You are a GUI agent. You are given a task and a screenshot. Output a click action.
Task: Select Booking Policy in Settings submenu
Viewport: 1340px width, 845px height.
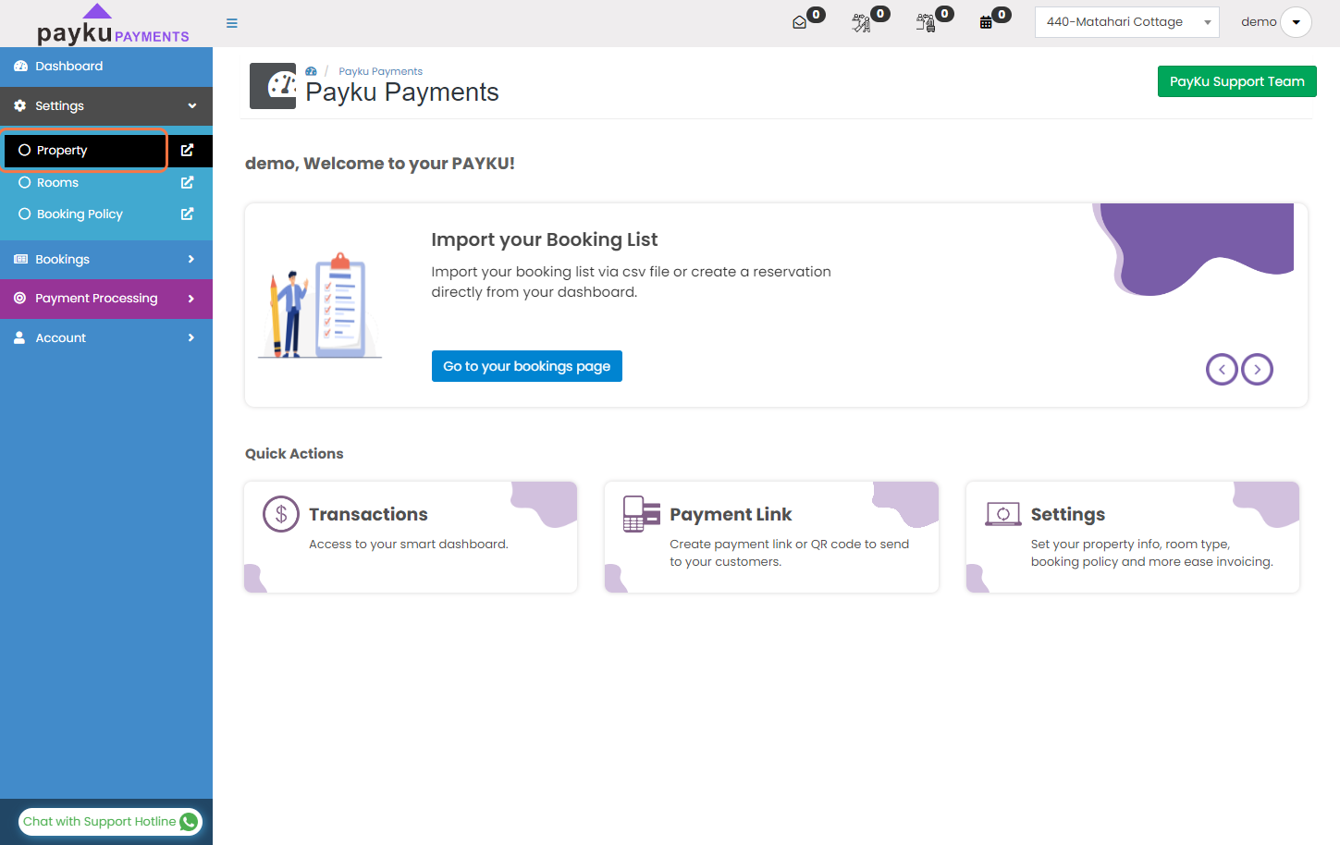[80, 214]
